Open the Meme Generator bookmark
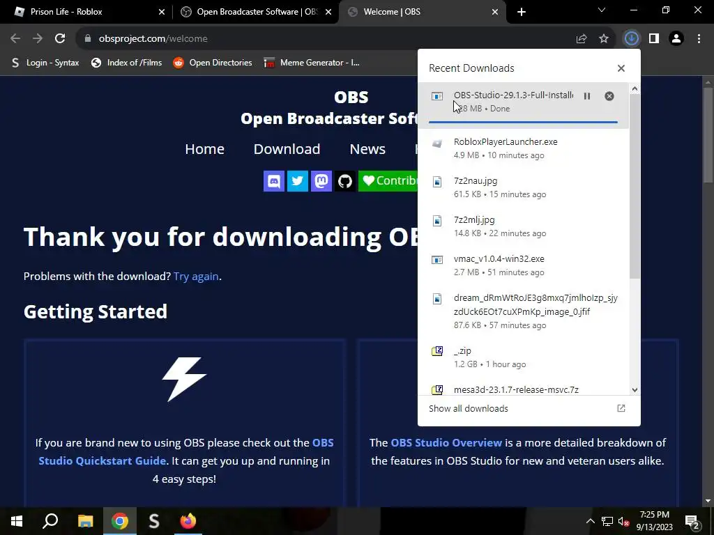 click(312, 63)
